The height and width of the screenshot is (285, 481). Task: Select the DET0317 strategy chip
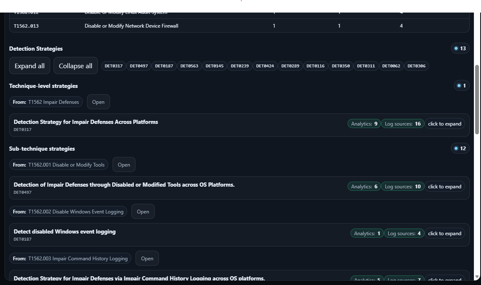114,66
